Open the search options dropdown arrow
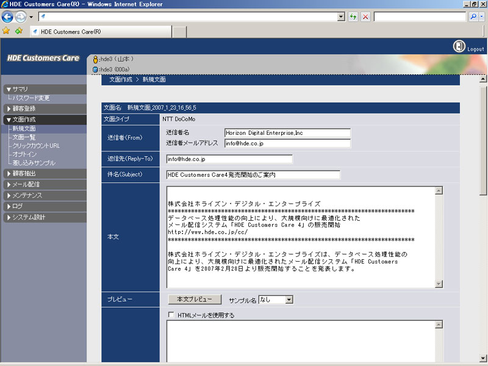The width and height of the screenshot is (488, 366). coord(481,16)
